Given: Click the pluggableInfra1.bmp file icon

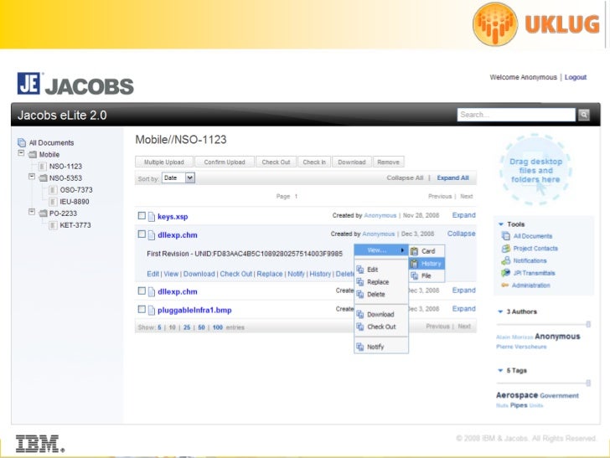Looking at the screenshot, I should click(152, 310).
